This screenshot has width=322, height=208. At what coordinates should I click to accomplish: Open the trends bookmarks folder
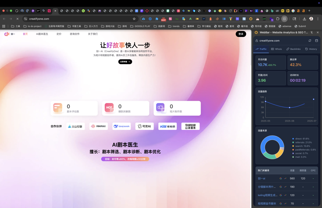174,26
